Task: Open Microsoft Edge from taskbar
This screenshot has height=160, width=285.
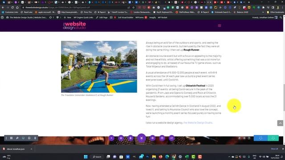Action: pyautogui.click(x=167, y=157)
